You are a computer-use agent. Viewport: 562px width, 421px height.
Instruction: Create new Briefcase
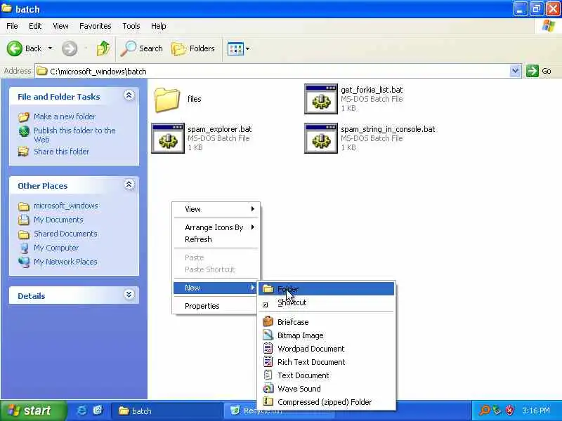tap(326, 322)
